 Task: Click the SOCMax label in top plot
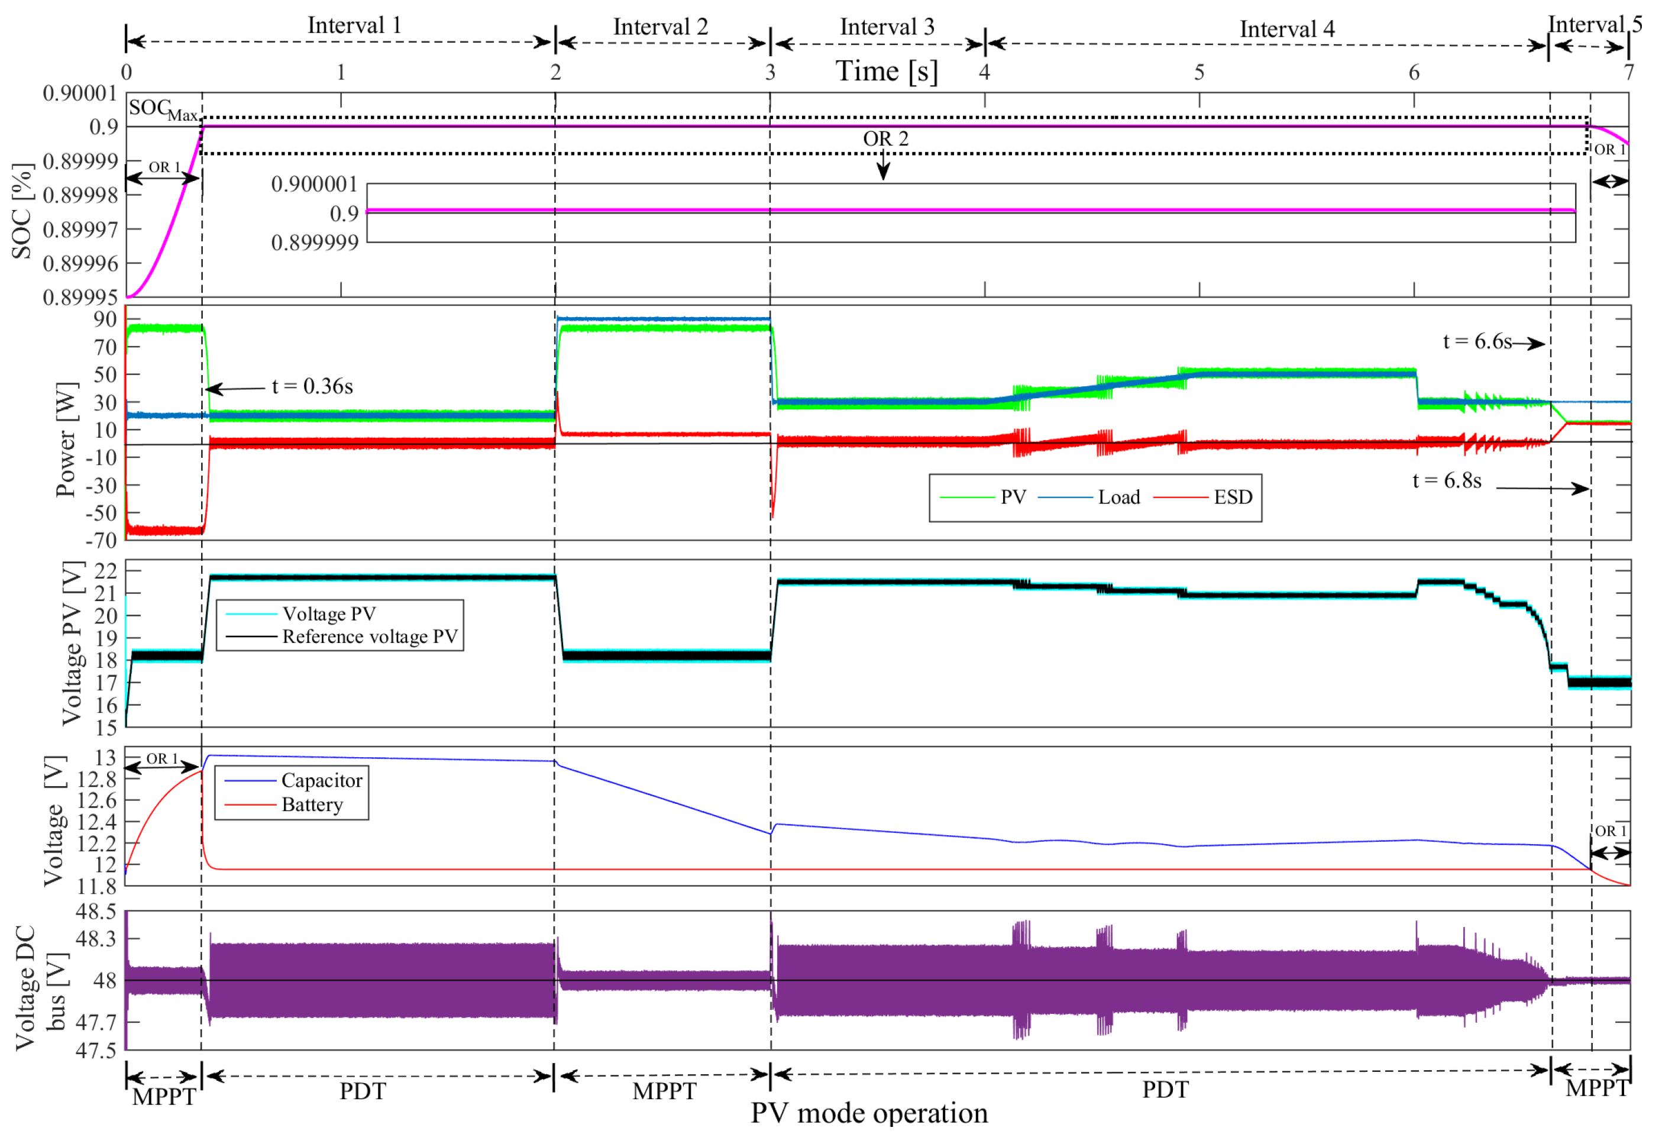(x=161, y=109)
